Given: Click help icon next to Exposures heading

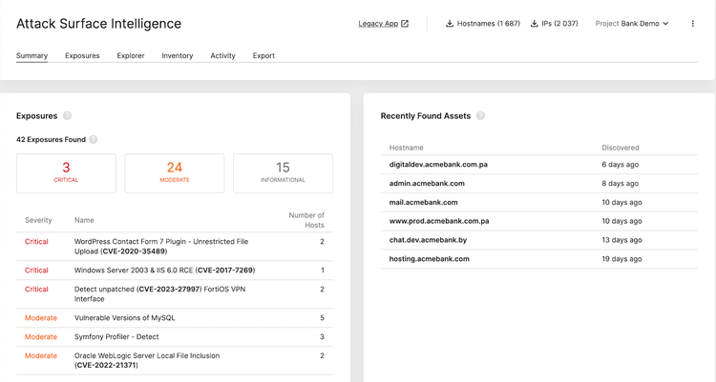Looking at the screenshot, I should click(67, 116).
